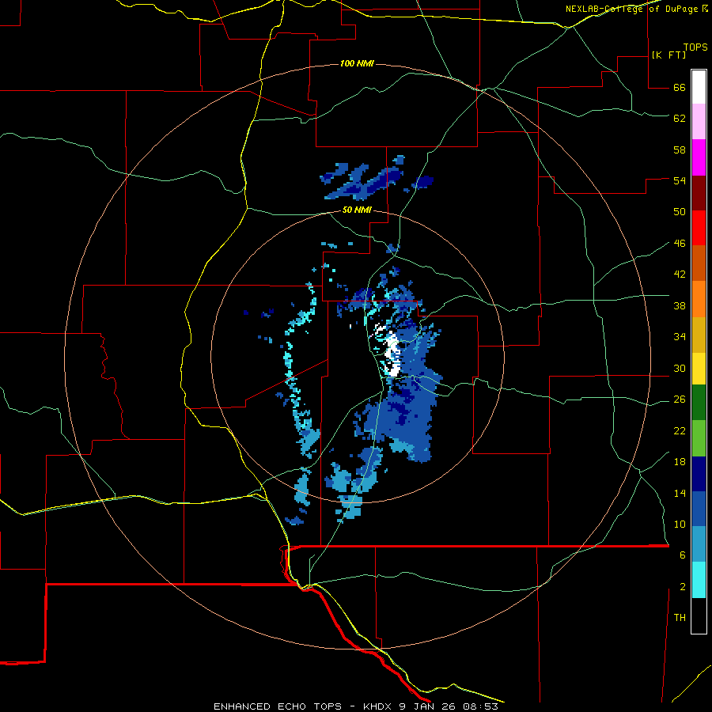Screen dimensions: 712x712
Task: Click the legend value "18"
Action: (680, 462)
